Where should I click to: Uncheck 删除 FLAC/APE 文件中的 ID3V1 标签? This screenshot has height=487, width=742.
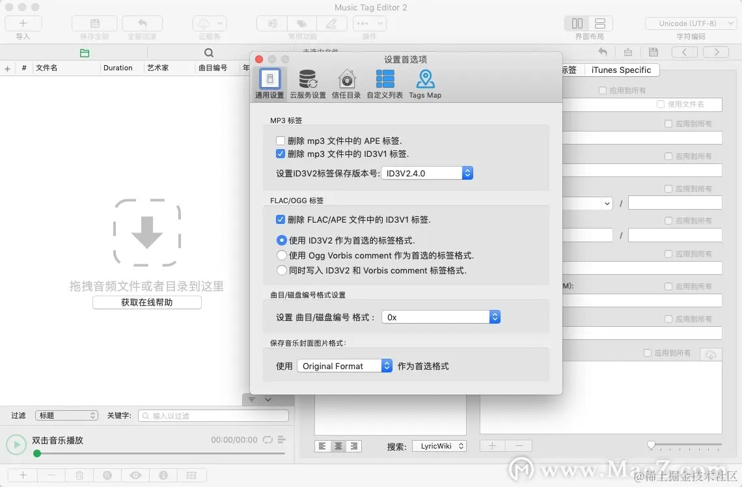point(281,219)
